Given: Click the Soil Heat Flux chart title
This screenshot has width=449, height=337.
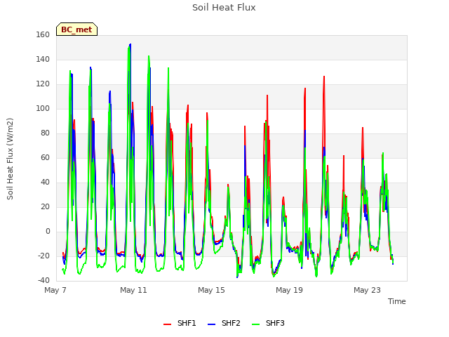Looking at the screenshot, I should (224, 8).
